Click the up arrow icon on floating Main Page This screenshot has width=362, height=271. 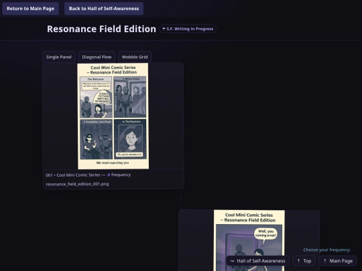(325, 261)
